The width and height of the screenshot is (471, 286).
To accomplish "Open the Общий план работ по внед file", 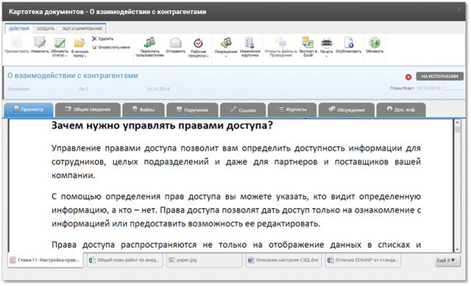I will pos(125,260).
